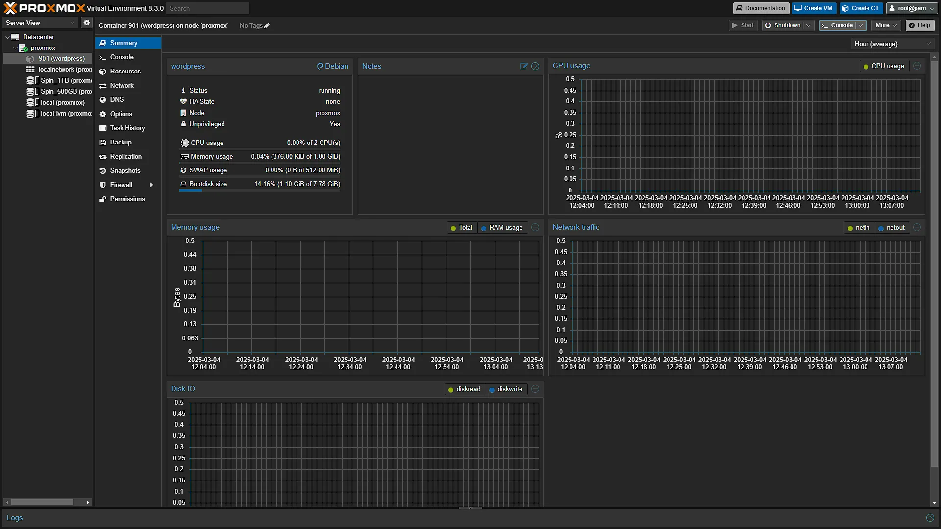The image size is (941, 529).
Task: Select the 901 (wordpress) container
Action: 48,58
